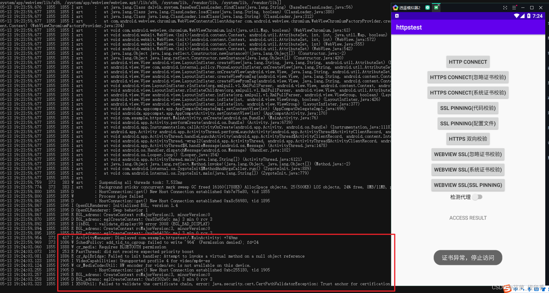Image resolution: width=549 pixels, height=293 pixels.
Task: Click the WebViewChromium.init stack trace line
Action: [x=175, y=30]
